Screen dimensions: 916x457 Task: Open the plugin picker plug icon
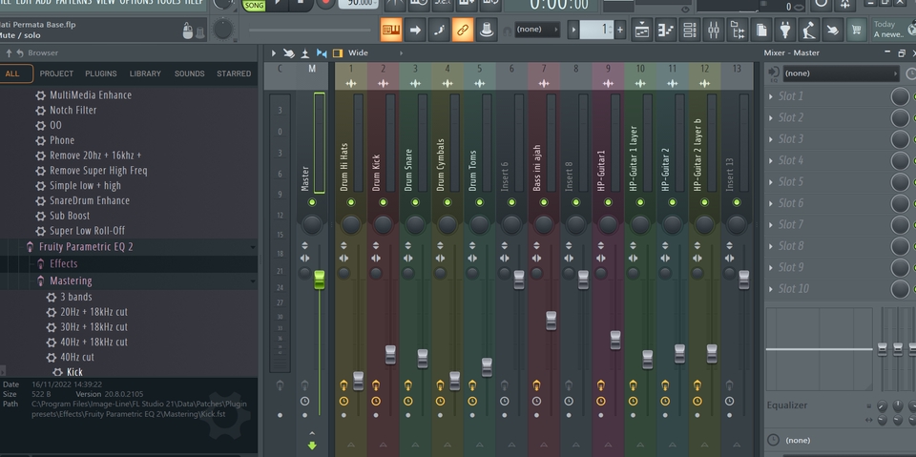click(x=785, y=30)
